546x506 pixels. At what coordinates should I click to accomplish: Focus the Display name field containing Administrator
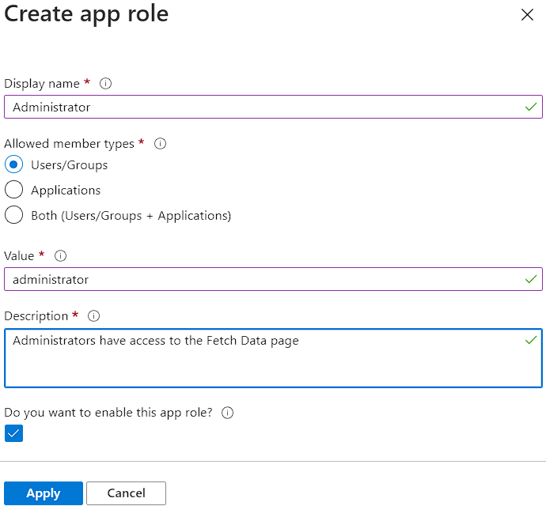pyautogui.click(x=261, y=107)
